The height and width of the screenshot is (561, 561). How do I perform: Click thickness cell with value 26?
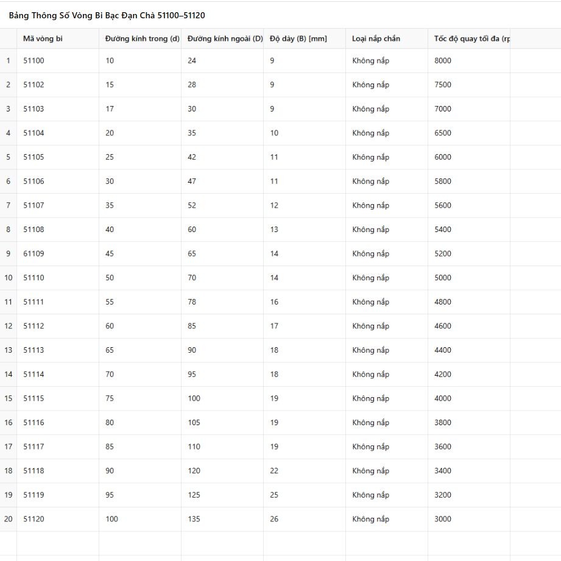(x=305, y=519)
